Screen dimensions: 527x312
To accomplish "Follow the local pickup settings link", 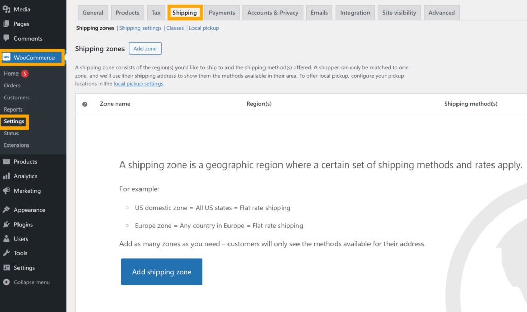I will [138, 84].
